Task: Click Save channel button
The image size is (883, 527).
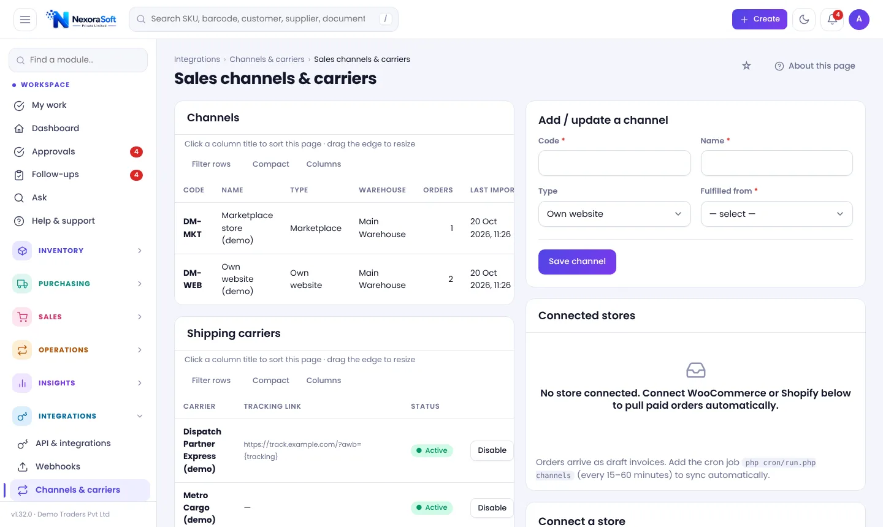Action: pyautogui.click(x=577, y=262)
